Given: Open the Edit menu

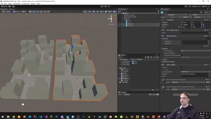Looking at the screenshot, I should (x=5, y=4).
